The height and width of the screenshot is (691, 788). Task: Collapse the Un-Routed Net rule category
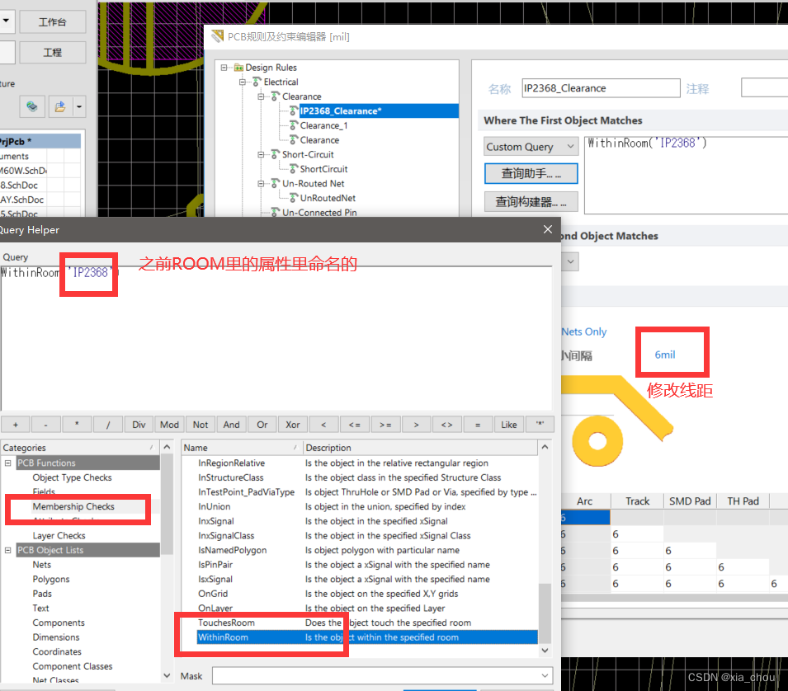[261, 184]
